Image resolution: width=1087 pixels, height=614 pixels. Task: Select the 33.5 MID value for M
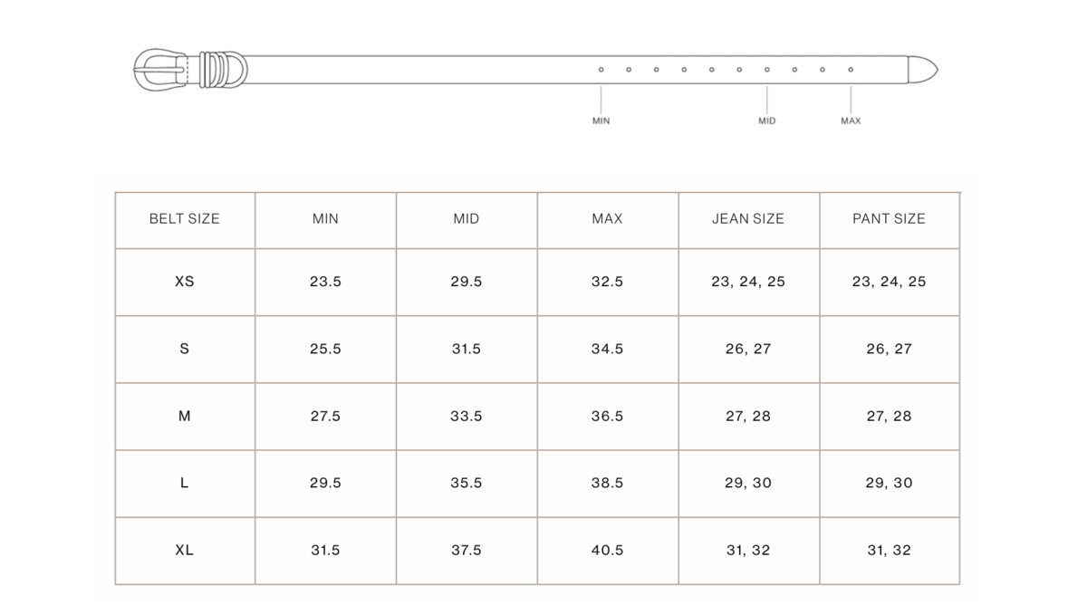[x=467, y=417]
